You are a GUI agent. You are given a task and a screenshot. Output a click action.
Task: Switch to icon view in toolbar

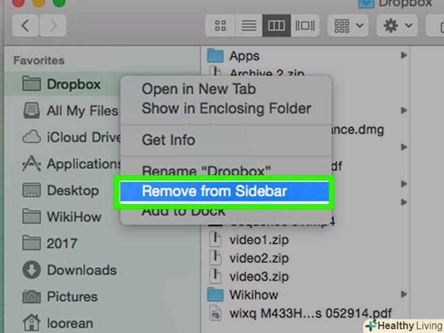click(220, 26)
